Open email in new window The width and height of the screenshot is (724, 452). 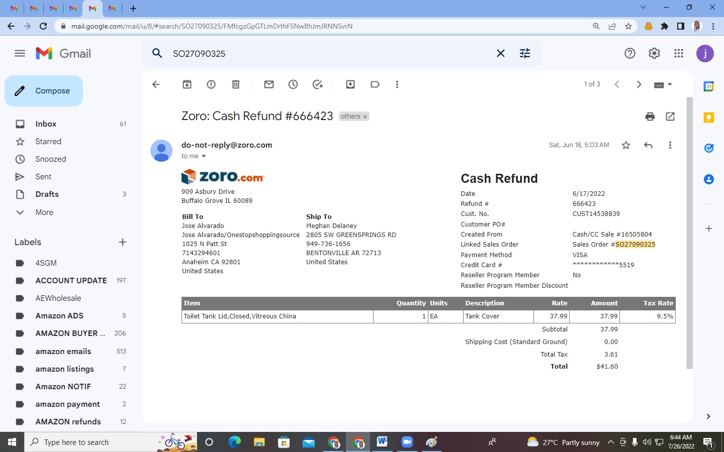click(670, 117)
